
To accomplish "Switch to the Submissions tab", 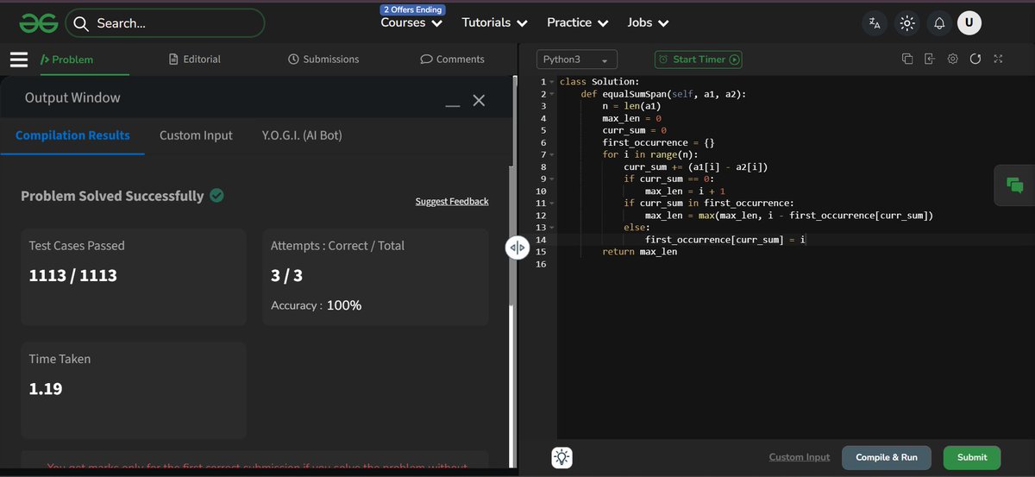I will [323, 60].
